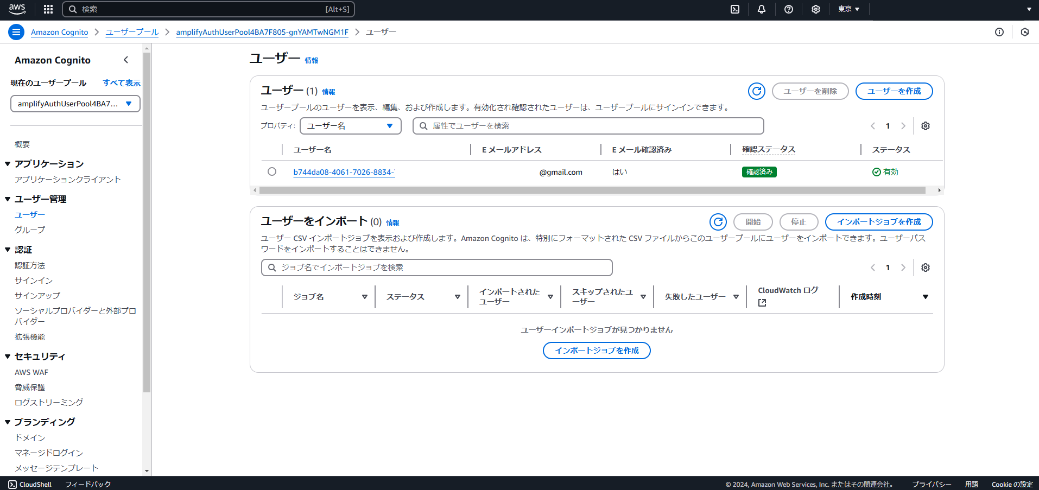
Task: Open the info panel icon near breadcrumbs
Action: click(x=999, y=32)
